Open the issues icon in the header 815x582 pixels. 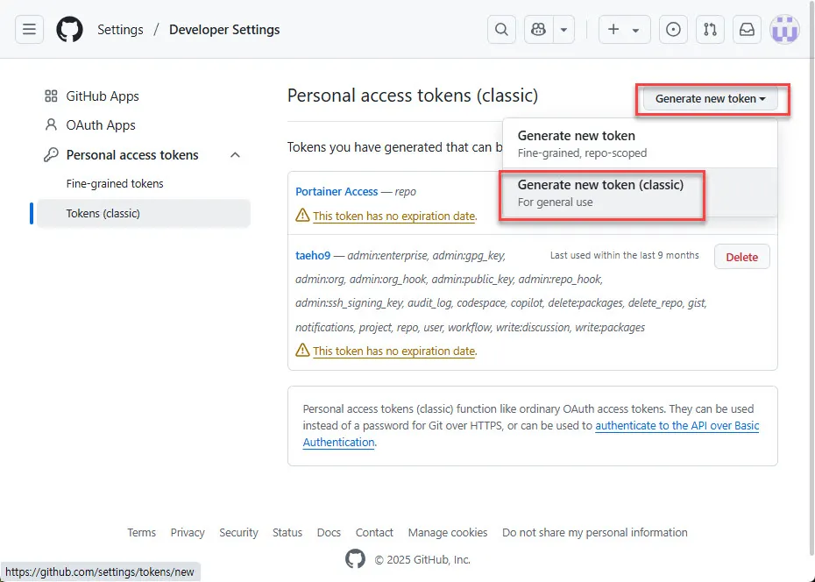click(673, 30)
